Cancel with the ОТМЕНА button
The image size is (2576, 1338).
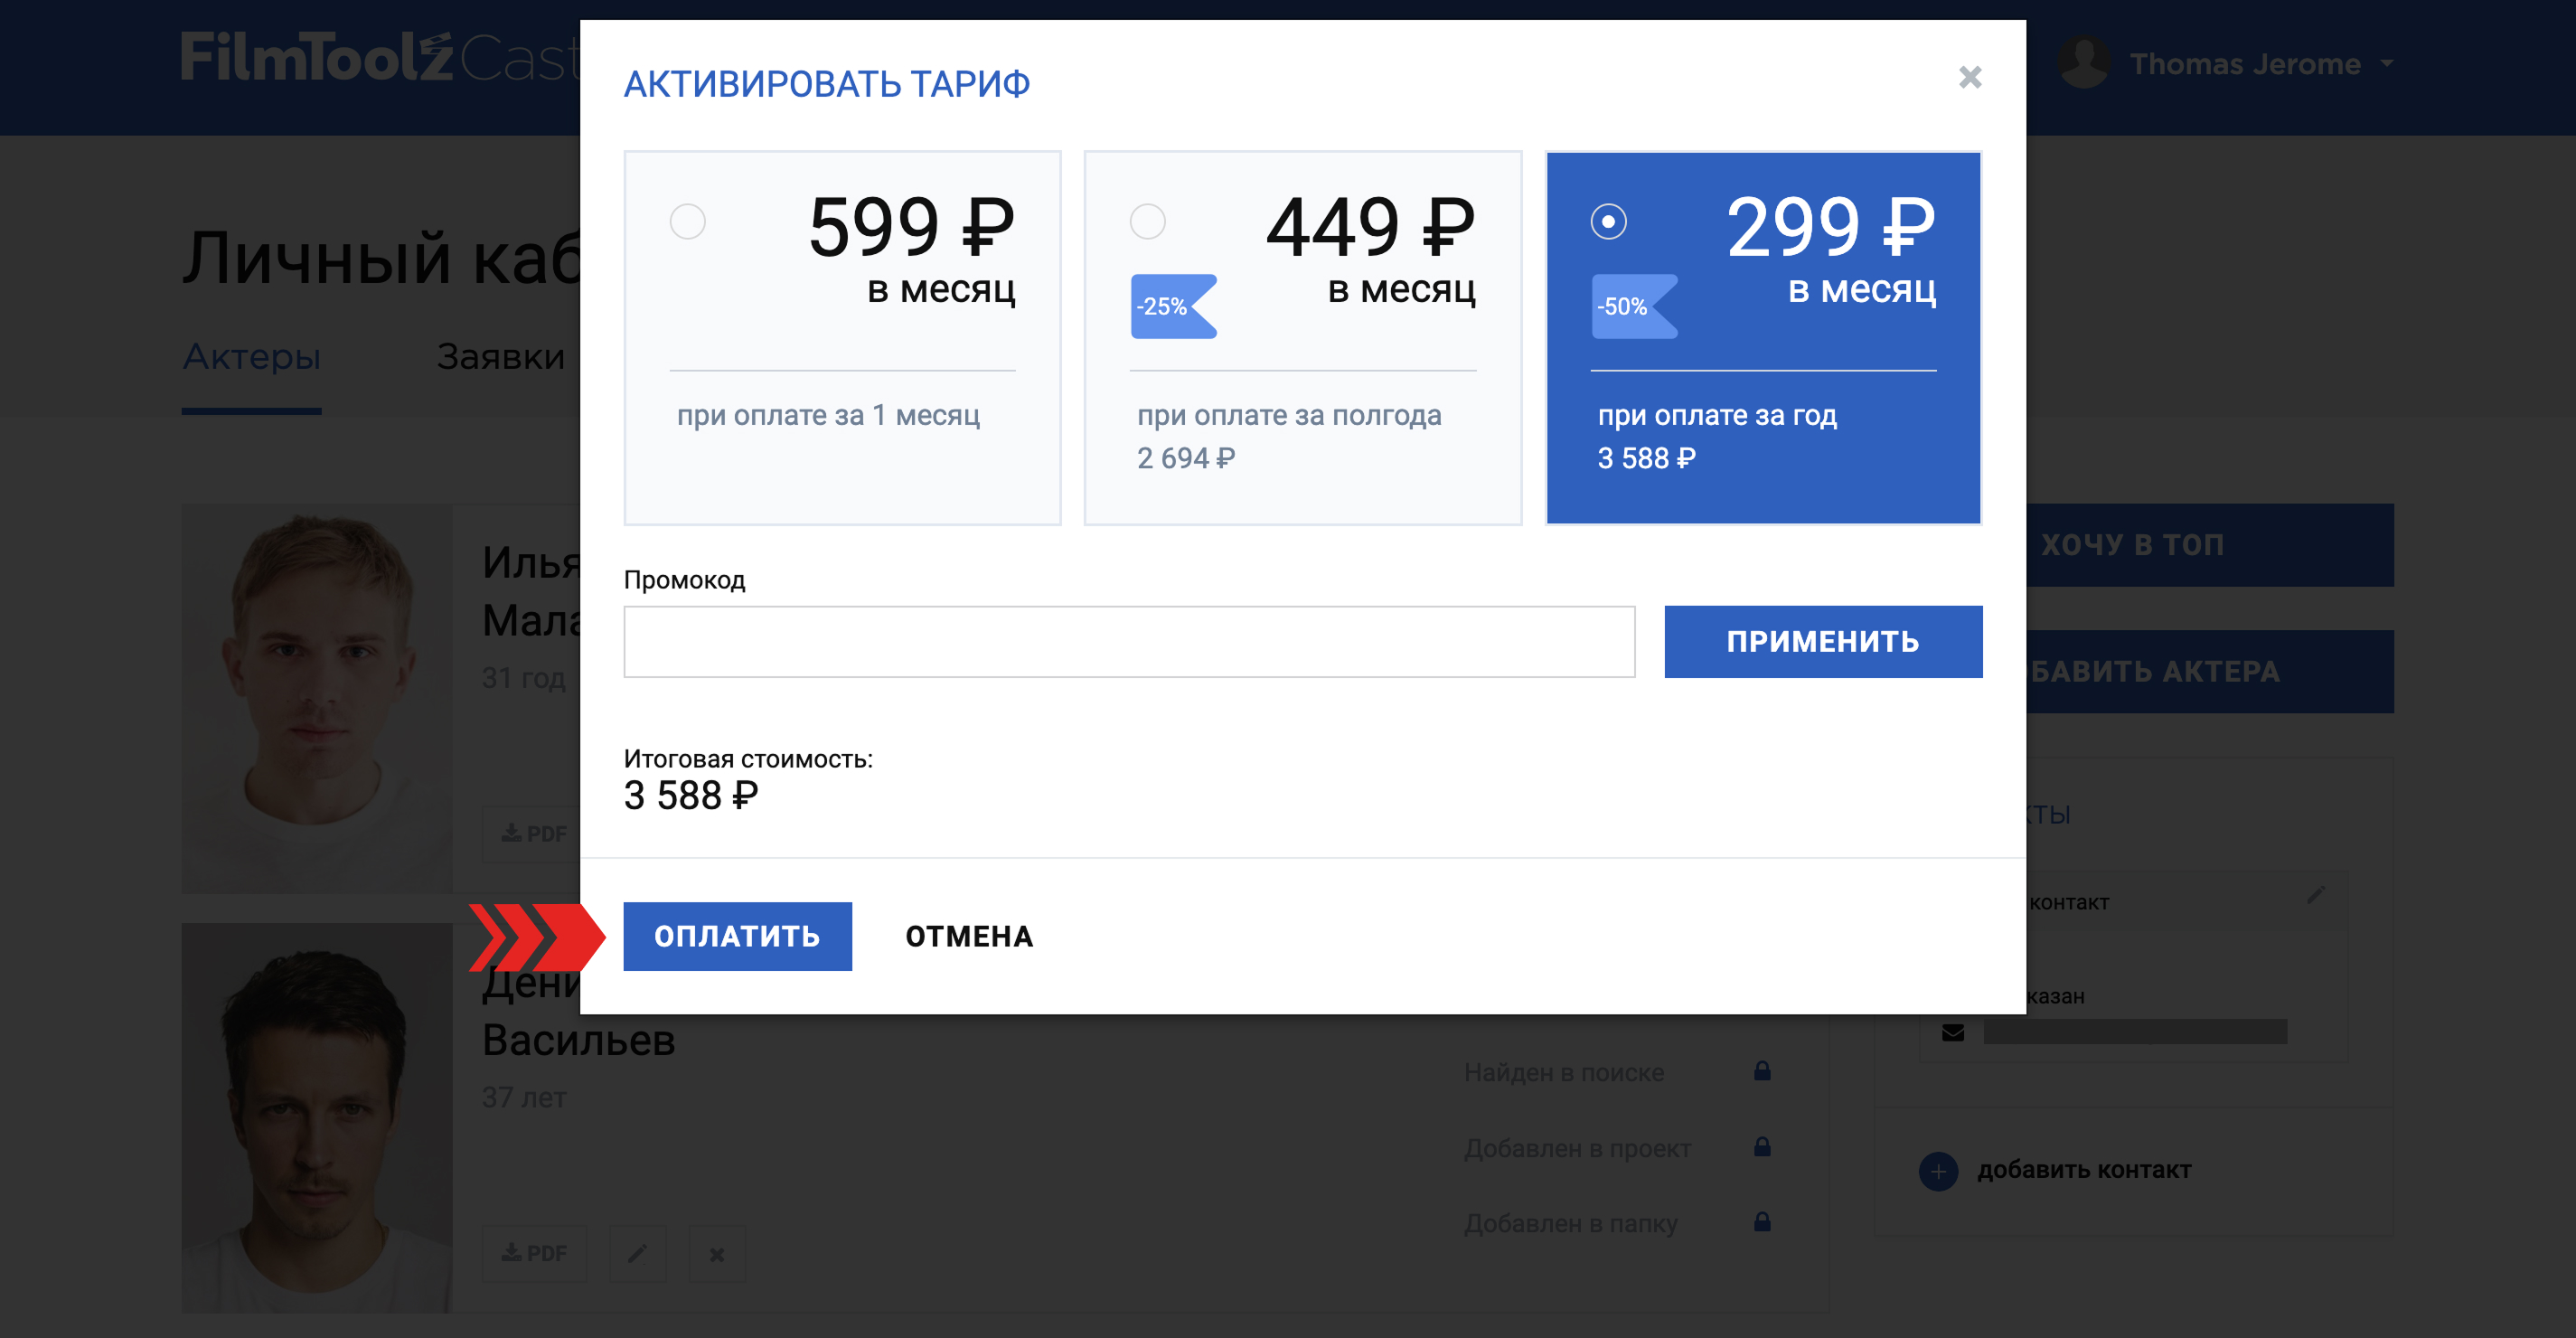tap(969, 936)
